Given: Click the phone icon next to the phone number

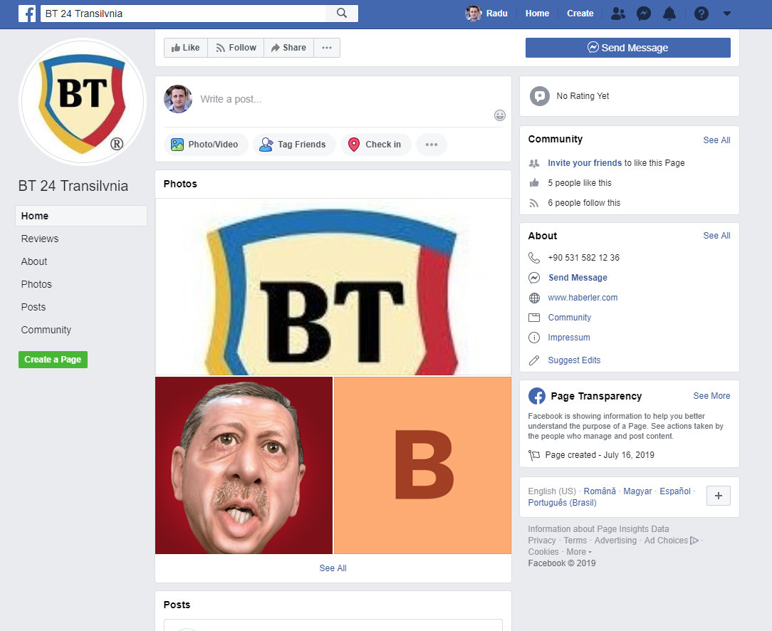Looking at the screenshot, I should click(534, 257).
